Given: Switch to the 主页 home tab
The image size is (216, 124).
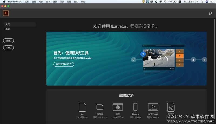Looking at the screenshot, I should point(19,24).
